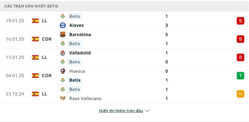Open the Hiển thị thêm trận đấu link

click(121, 111)
